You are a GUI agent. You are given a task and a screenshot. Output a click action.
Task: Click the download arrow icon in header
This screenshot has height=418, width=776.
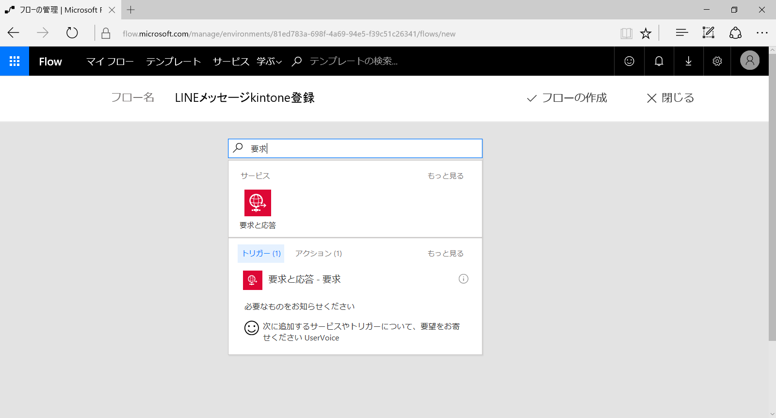(x=688, y=61)
